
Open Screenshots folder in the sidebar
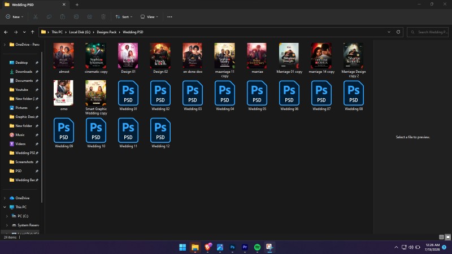click(24, 162)
